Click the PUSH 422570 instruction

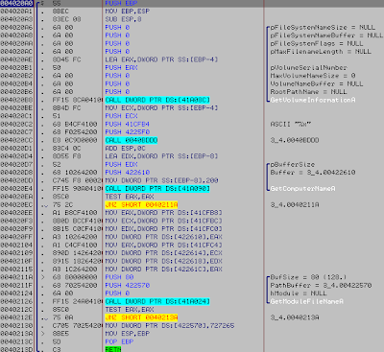[x=128, y=285]
